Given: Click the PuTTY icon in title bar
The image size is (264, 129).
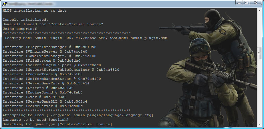Looking at the screenshot, I should click(x=5, y=3).
